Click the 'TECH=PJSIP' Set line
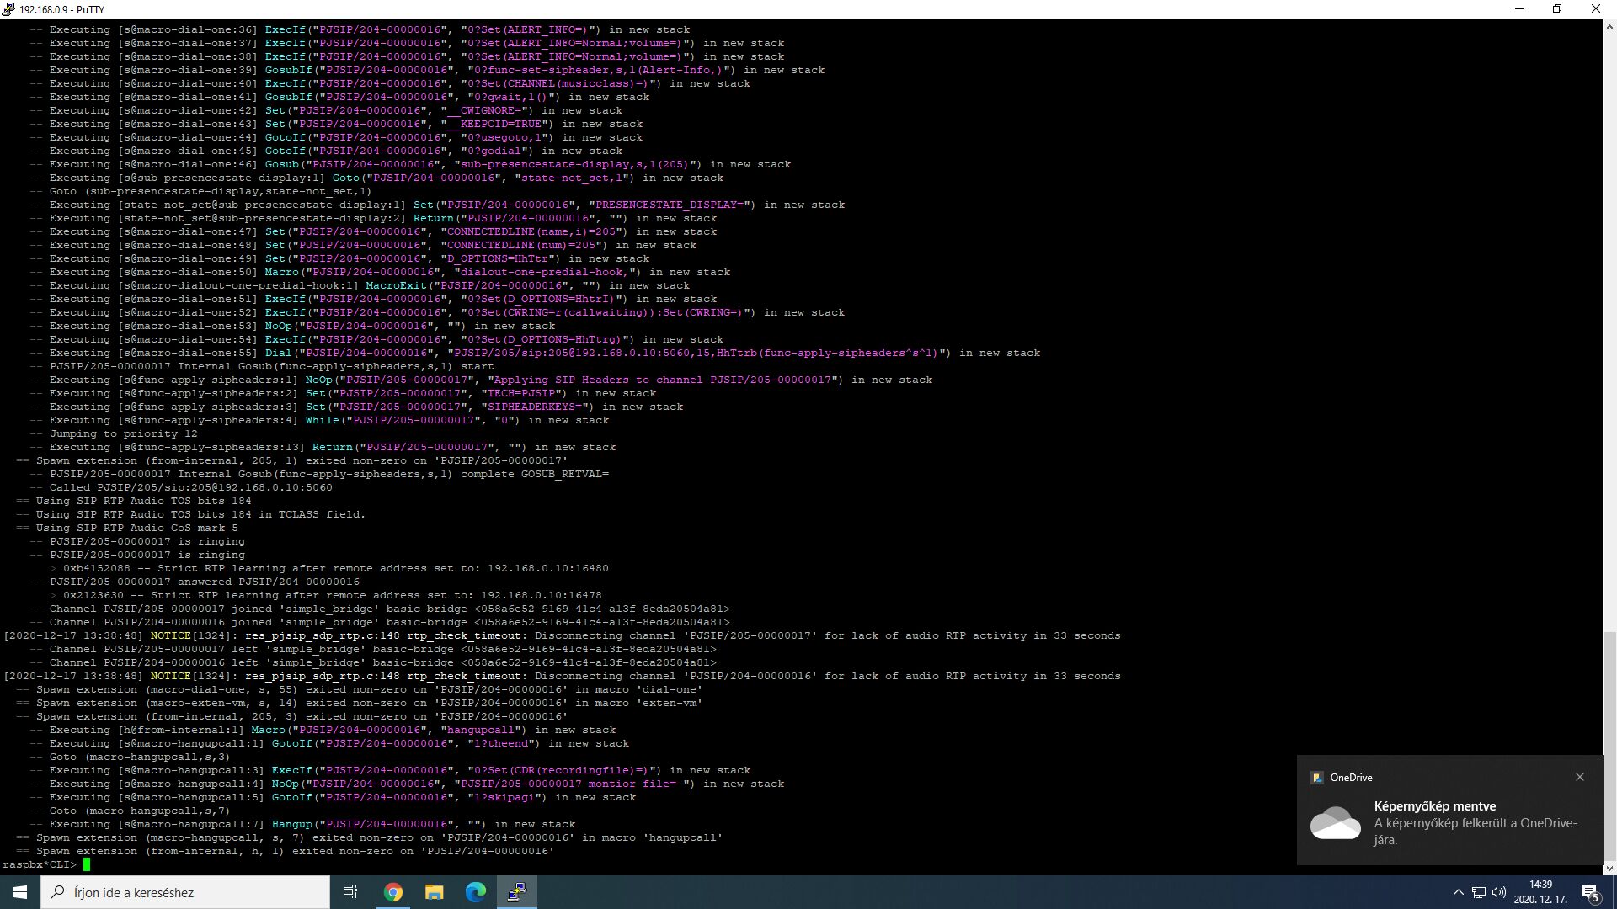The width and height of the screenshot is (1617, 909). pos(343,393)
